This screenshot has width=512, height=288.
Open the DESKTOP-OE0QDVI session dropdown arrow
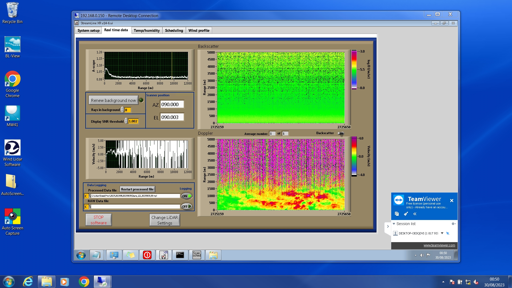pos(442,233)
